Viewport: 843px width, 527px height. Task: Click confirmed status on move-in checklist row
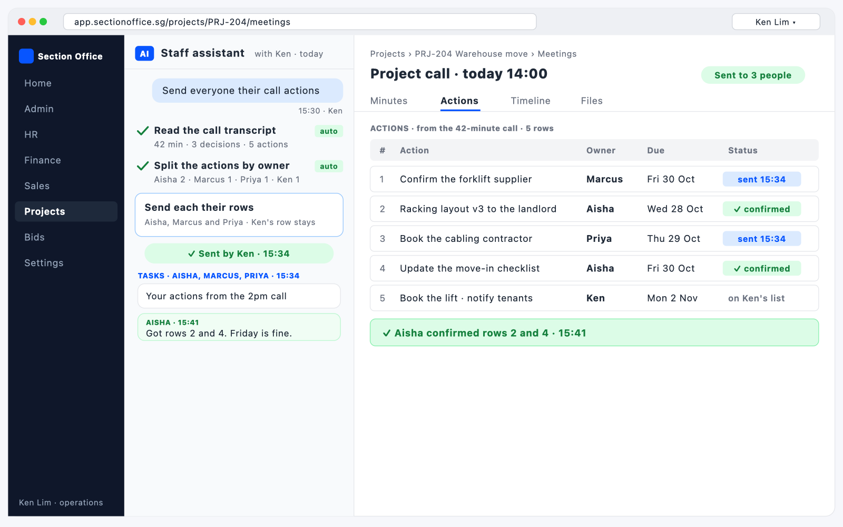[762, 269]
